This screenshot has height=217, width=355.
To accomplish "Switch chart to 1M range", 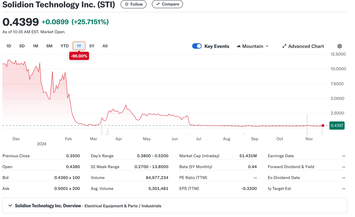I will click(35, 46).
